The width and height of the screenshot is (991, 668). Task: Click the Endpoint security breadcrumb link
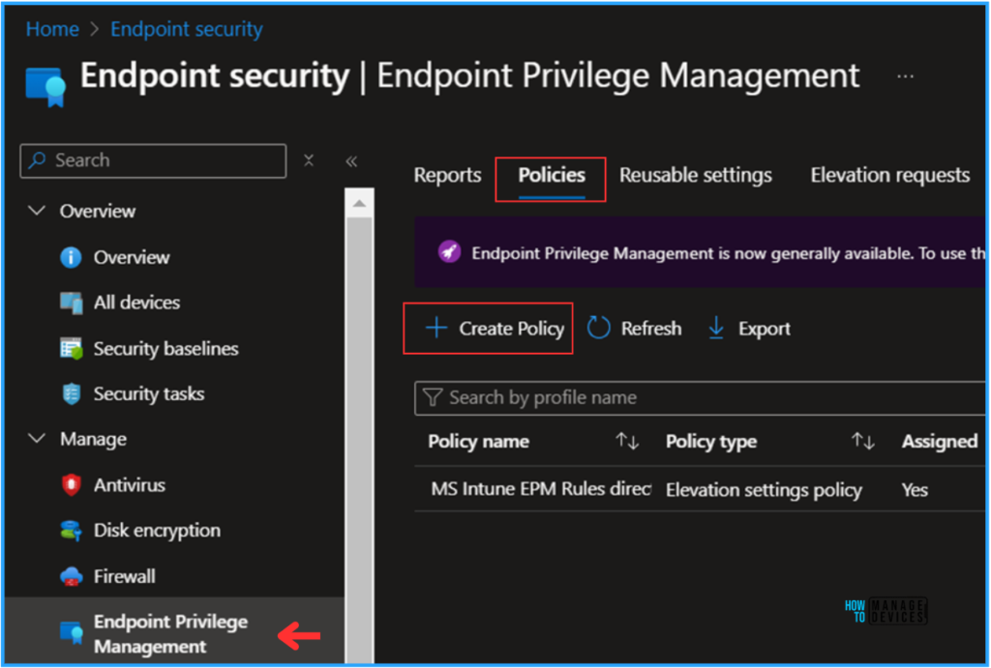(187, 29)
